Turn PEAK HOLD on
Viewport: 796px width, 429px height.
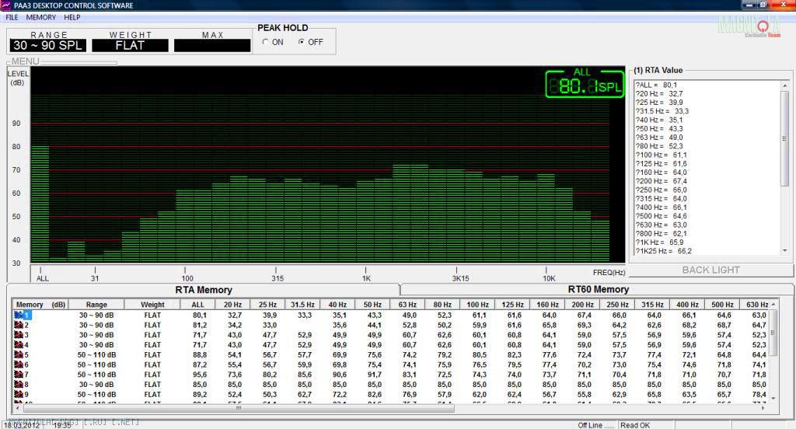coord(266,42)
